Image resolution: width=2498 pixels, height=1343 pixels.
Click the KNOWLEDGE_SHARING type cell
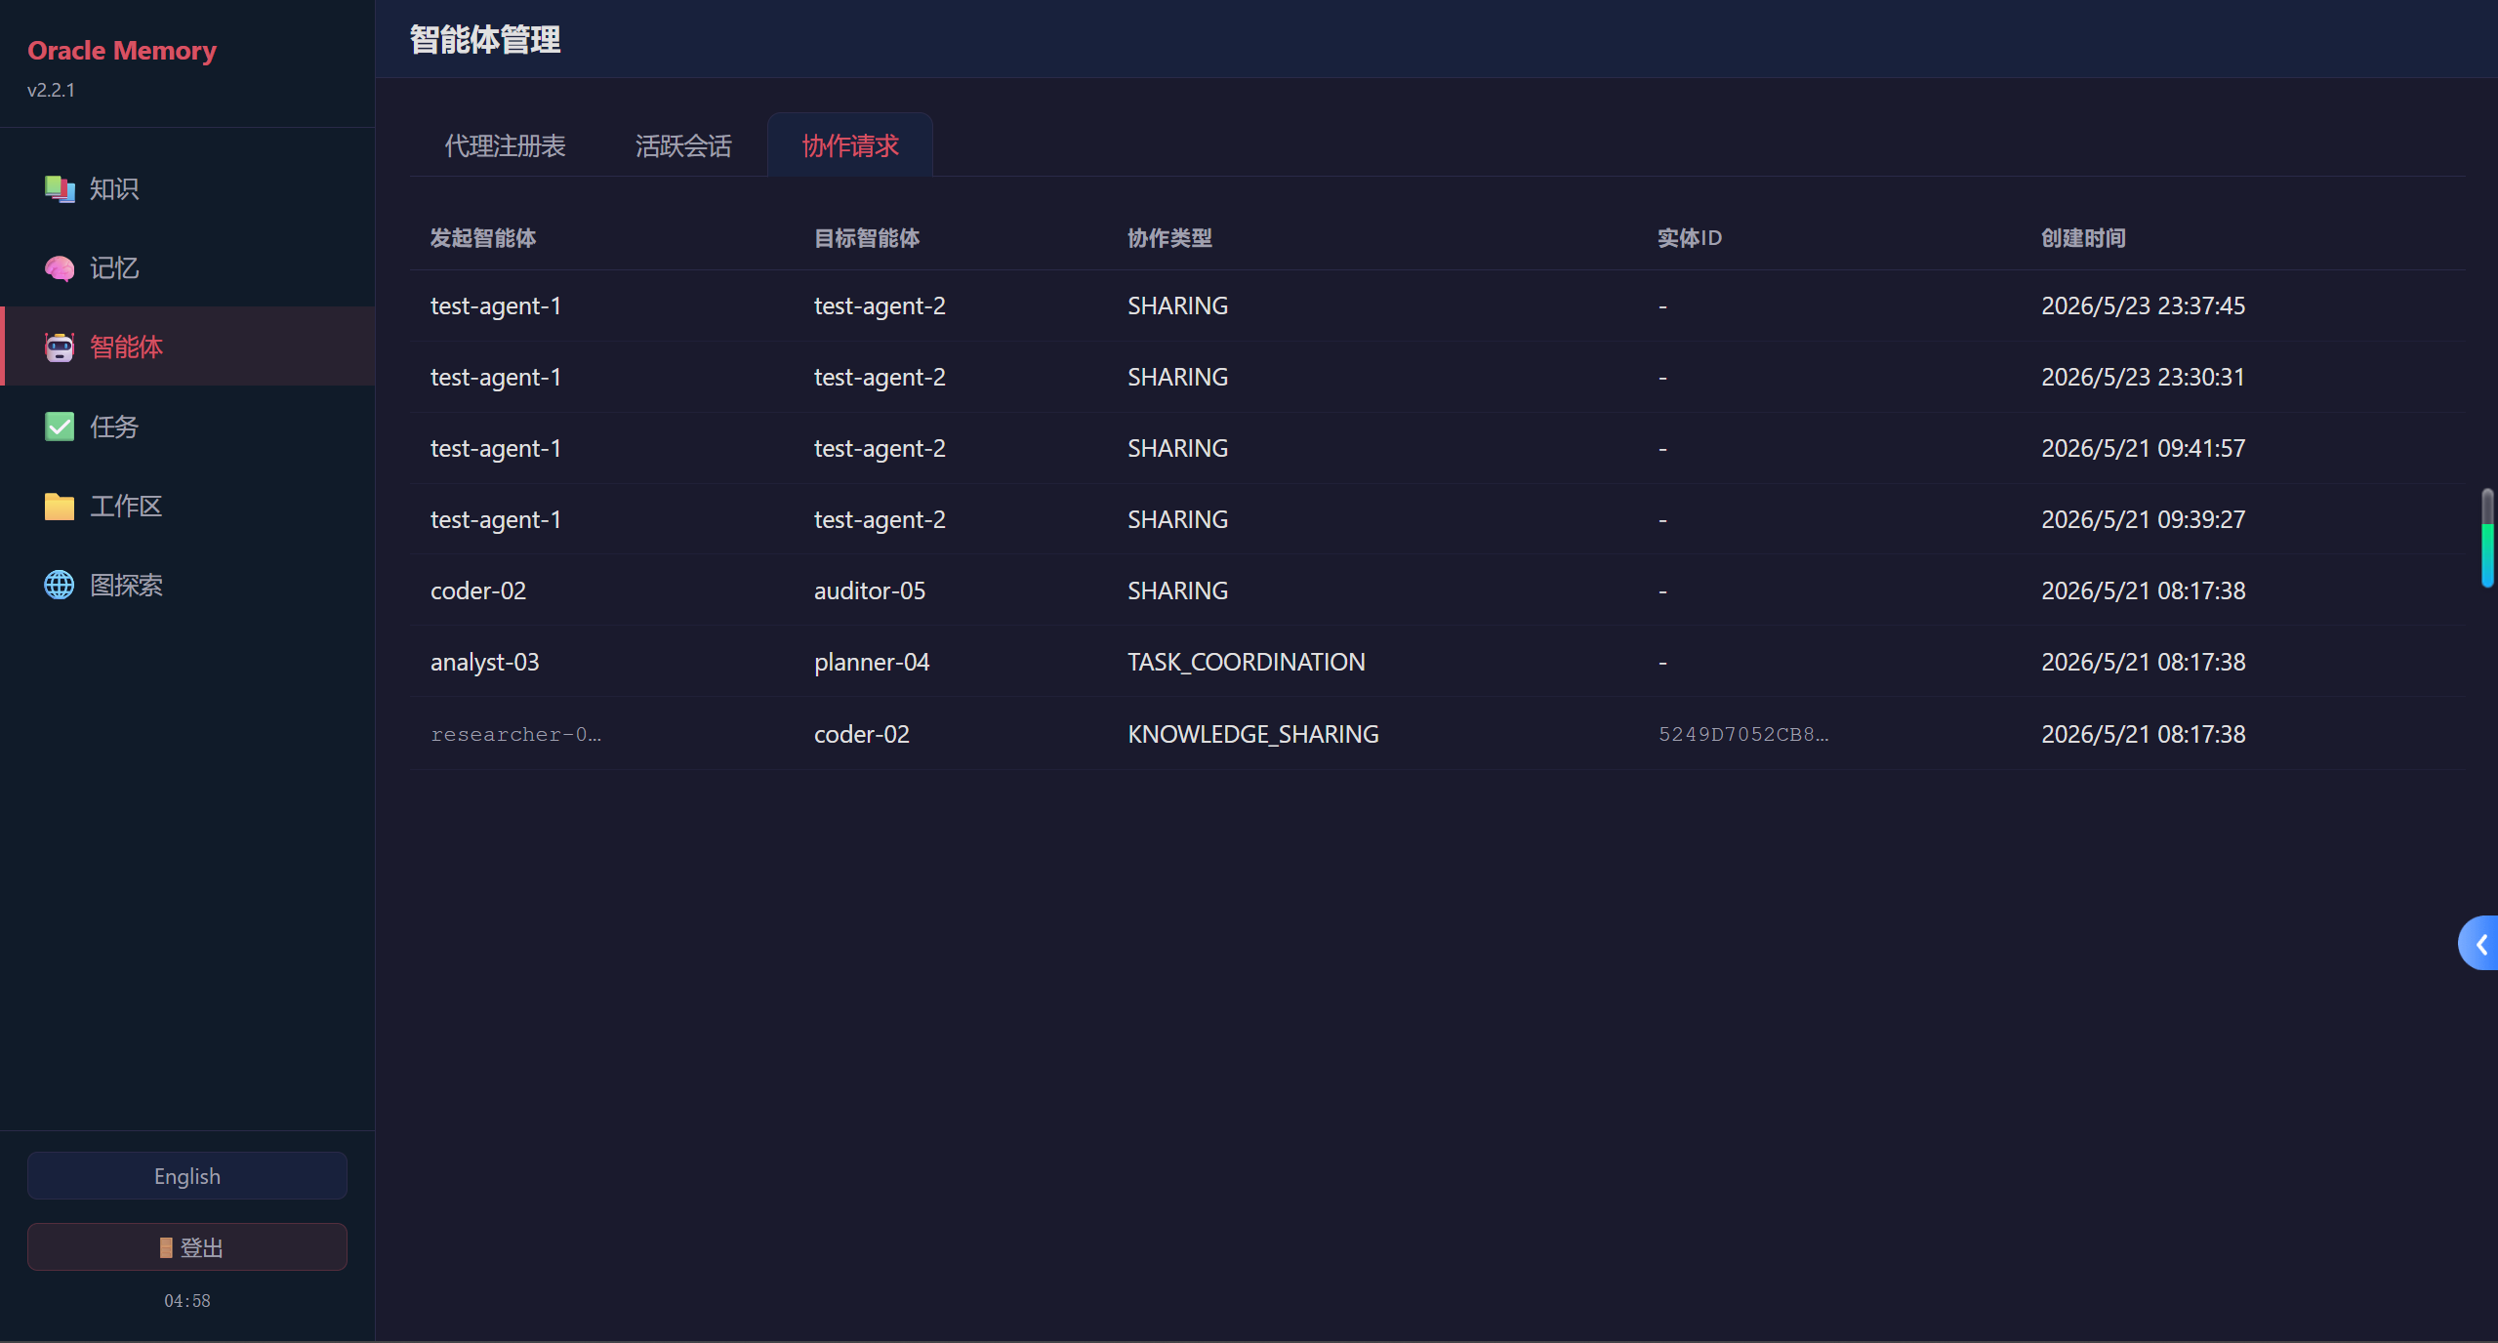pos(1253,734)
